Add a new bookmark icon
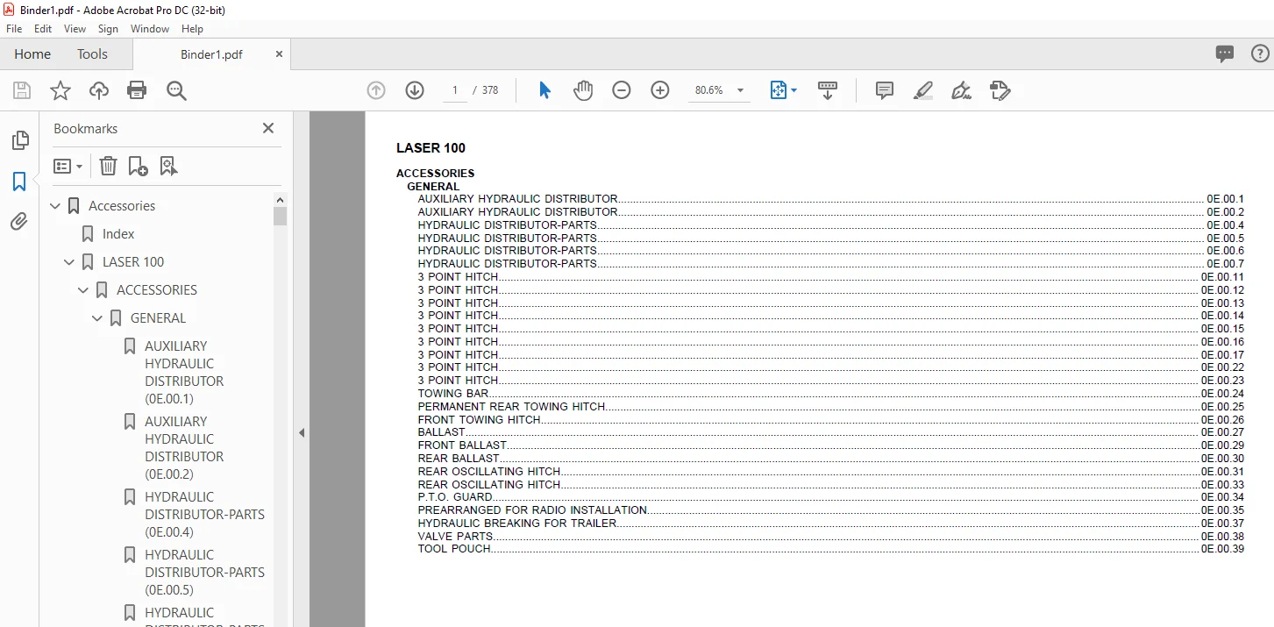The width and height of the screenshot is (1274, 627). [138, 166]
